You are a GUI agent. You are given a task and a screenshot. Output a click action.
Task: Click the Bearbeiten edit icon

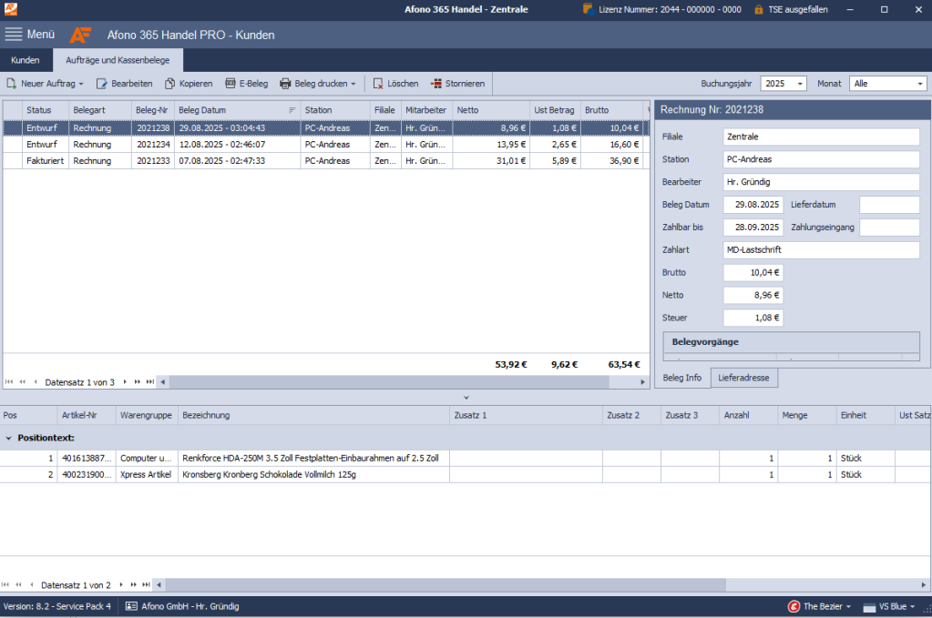coord(103,84)
